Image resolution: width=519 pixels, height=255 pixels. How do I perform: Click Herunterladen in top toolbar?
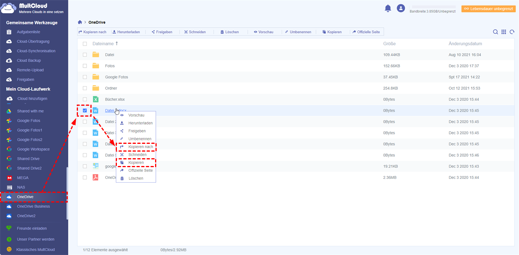coord(126,32)
